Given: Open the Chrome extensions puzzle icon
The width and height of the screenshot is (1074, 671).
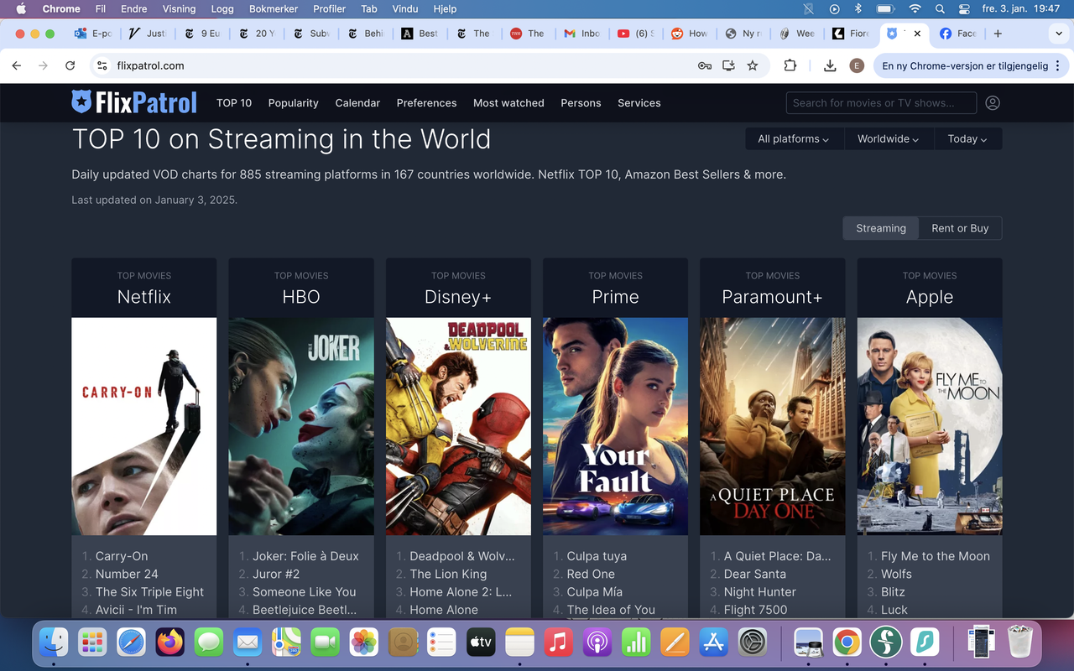Looking at the screenshot, I should pyautogui.click(x=790, y=65).
